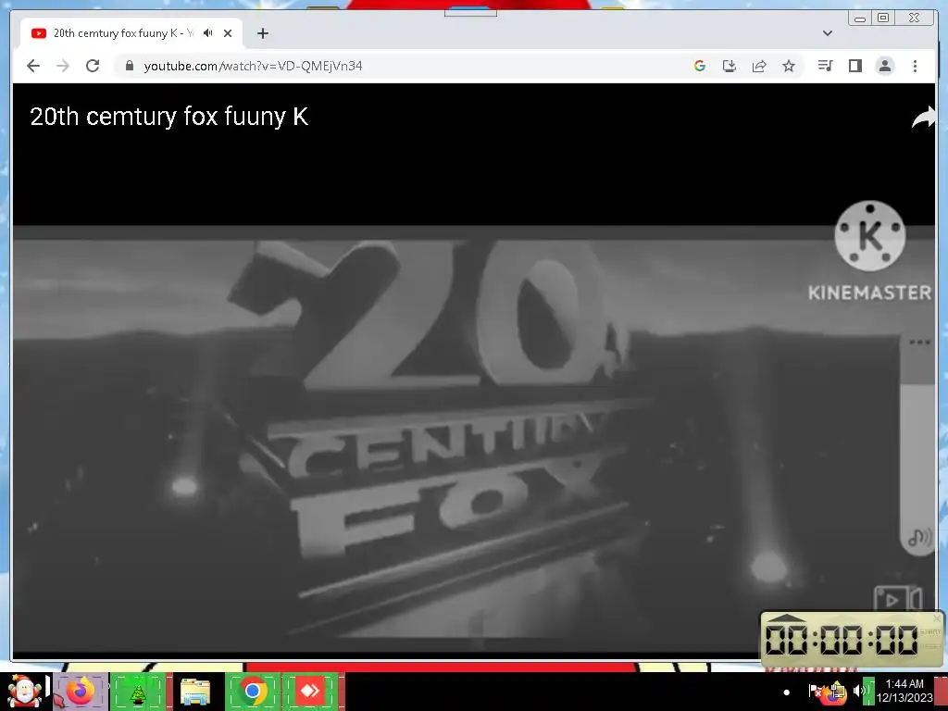Screen dimensions: 948x711
Task: Bookmark this tab with star icon
Action: pyautogui.click(x=789, y=66)
